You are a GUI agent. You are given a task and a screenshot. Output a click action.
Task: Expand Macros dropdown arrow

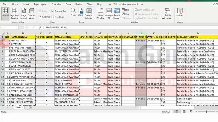click(x=180, y=18)
